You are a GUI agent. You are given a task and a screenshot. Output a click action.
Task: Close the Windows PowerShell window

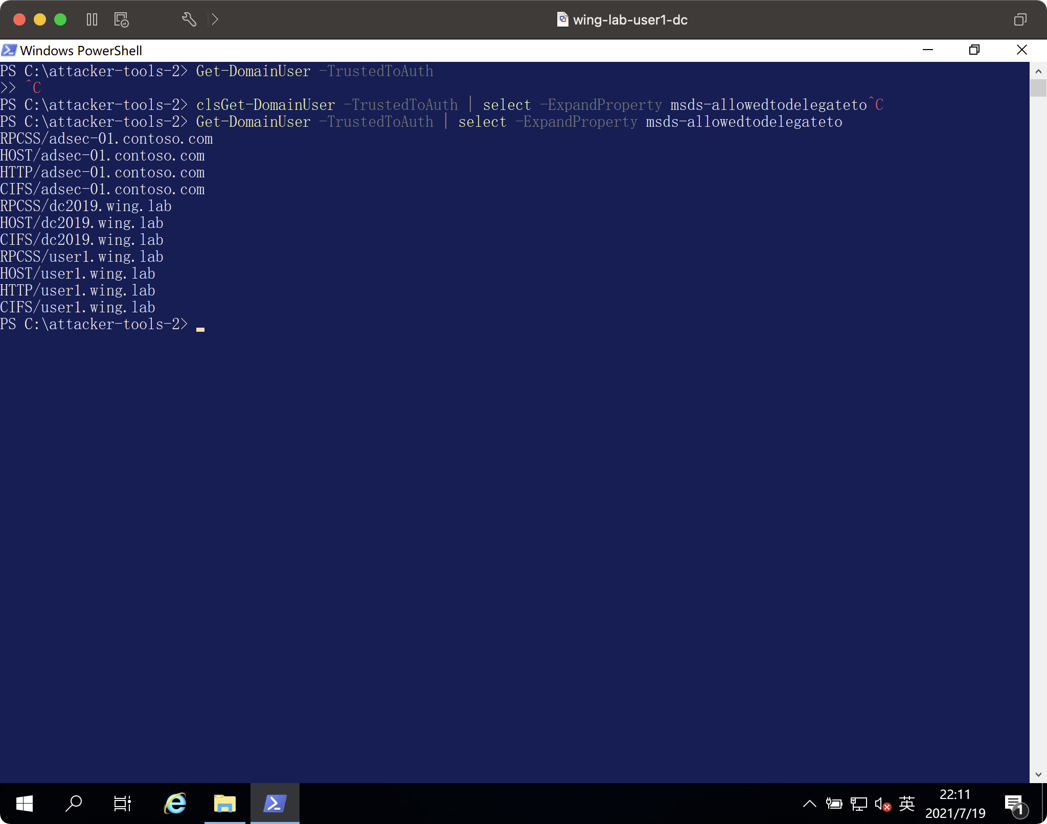pos(1021,50)
